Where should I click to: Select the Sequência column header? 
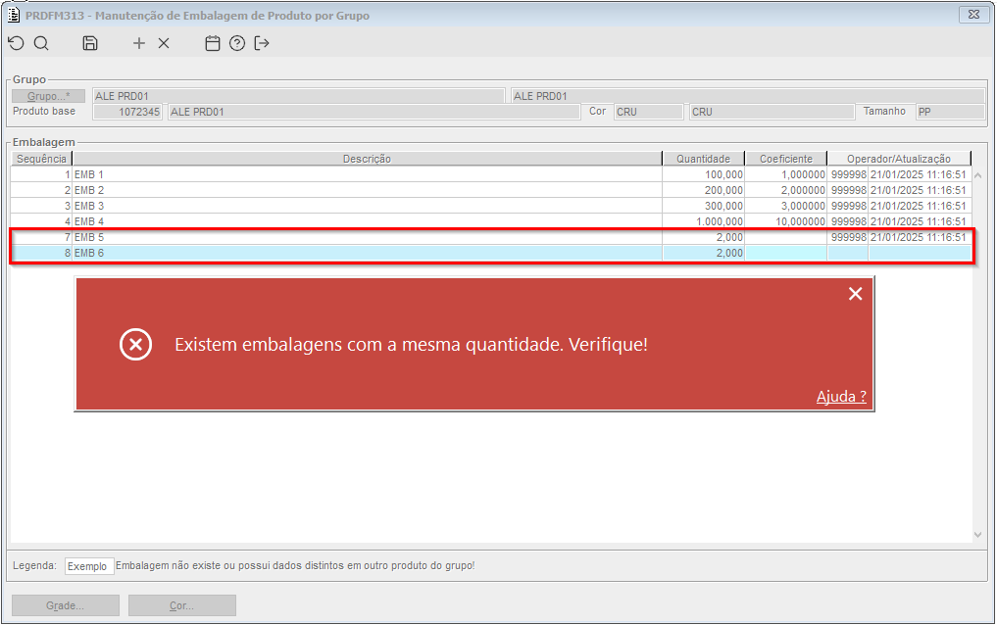(x=41, y=159)
